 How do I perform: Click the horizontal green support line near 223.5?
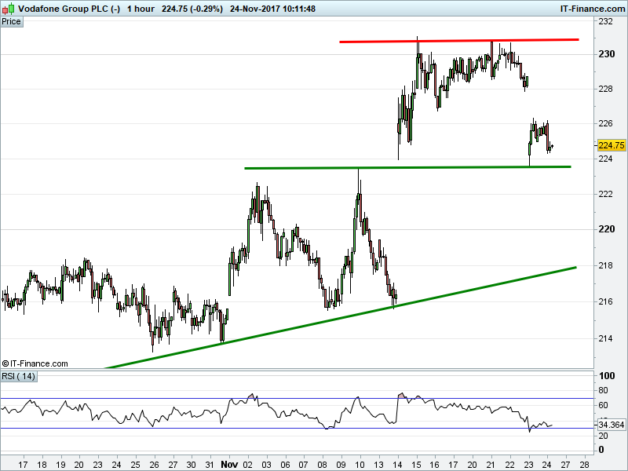coord(407,167)
